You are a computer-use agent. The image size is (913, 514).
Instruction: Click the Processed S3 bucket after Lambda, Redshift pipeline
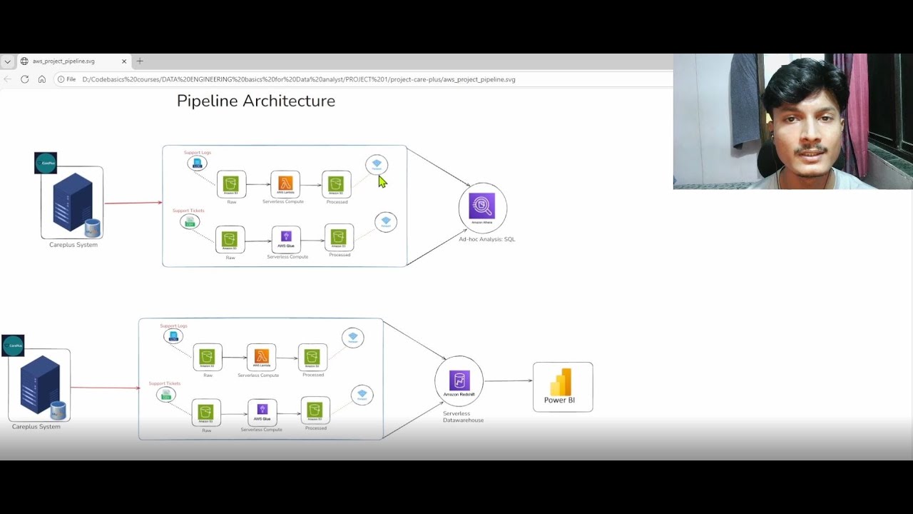click(x=312, y=357)
